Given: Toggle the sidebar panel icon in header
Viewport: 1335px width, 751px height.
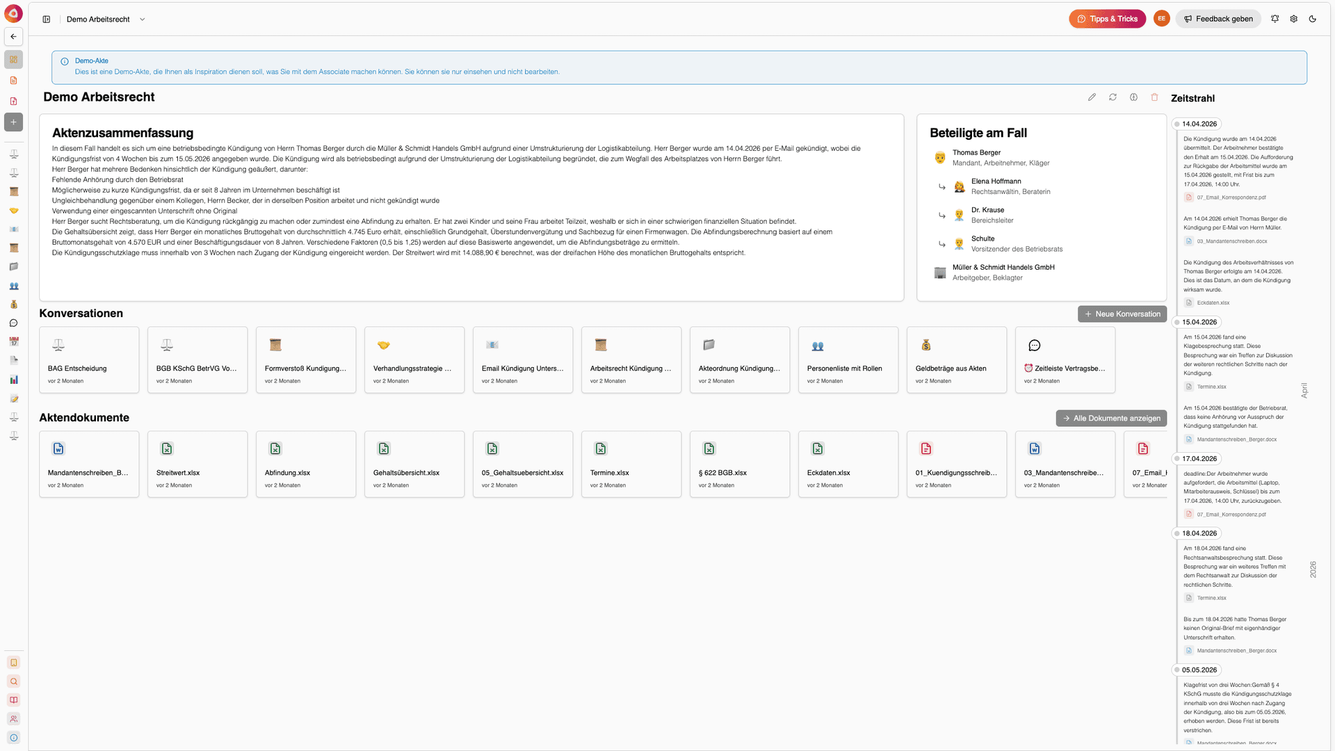Looking at the screenshot, I should 47,19.
